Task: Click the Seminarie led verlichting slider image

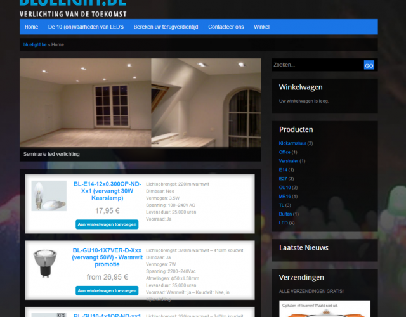Action: click(140, 103)
